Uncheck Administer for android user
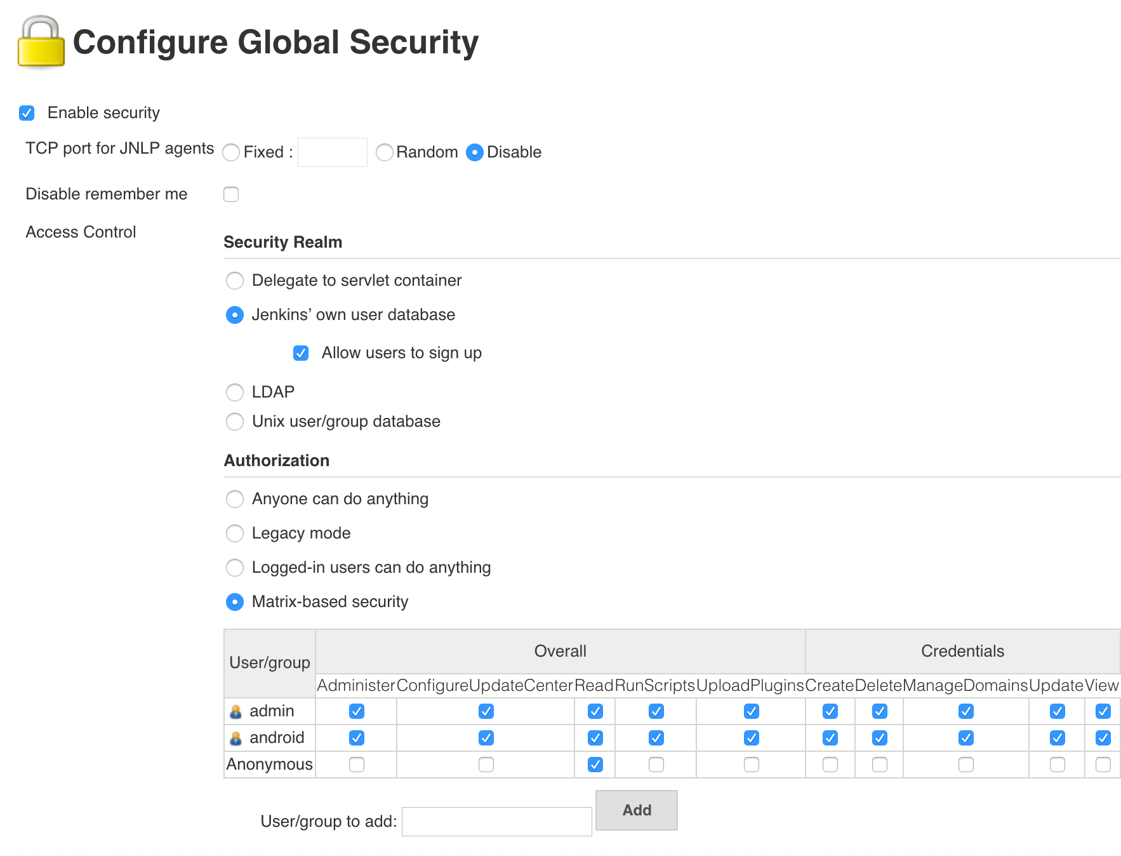1121x856 pixels. coord(357,738)
